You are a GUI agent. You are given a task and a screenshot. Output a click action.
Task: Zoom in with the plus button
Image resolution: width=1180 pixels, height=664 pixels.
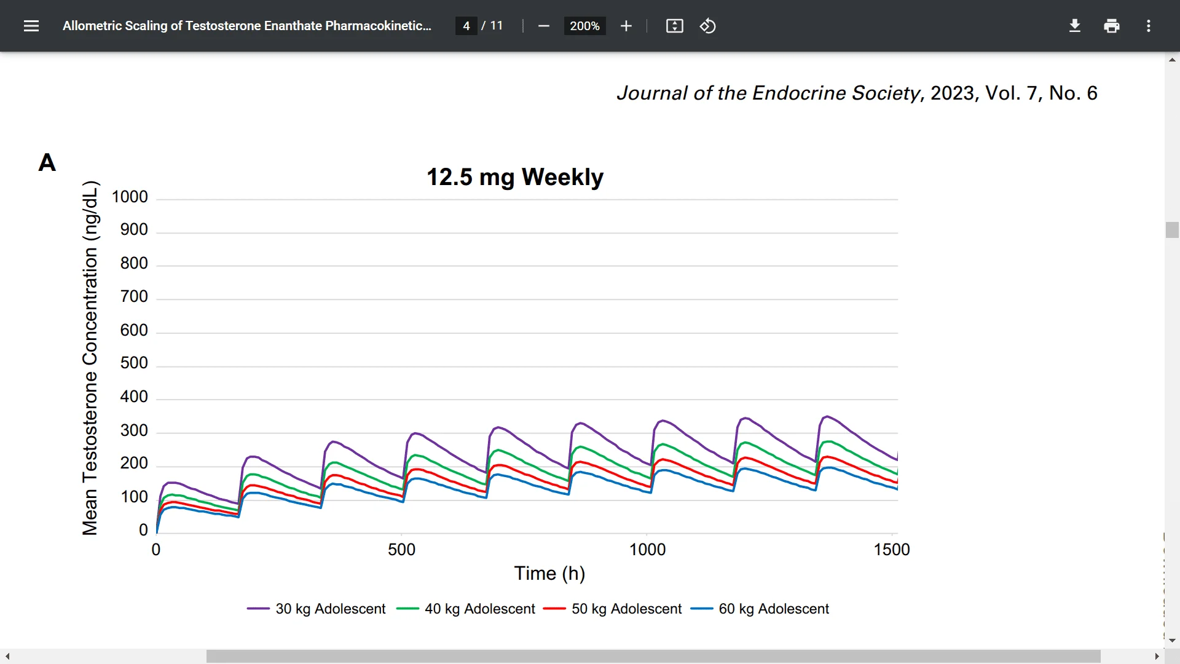(626, 26)
